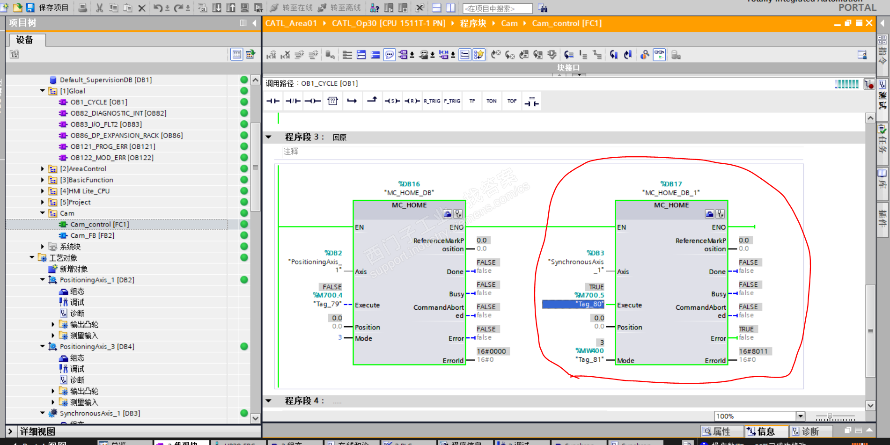Insert an output coil instruction

313,101
